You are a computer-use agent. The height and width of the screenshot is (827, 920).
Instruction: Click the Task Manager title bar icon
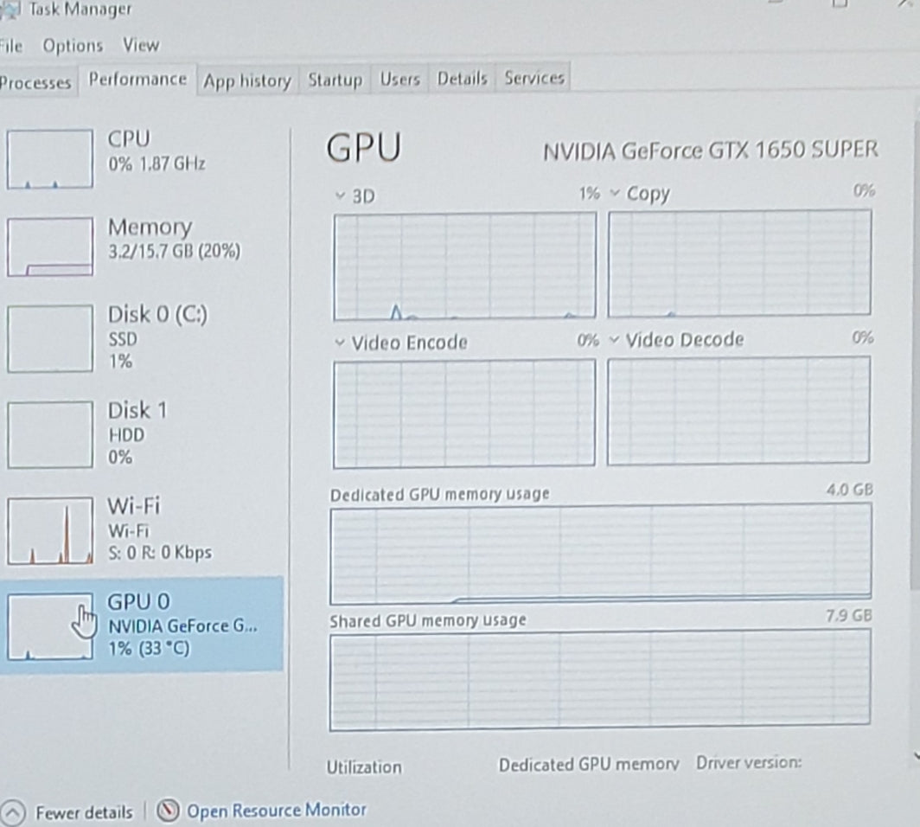point(10,10)
